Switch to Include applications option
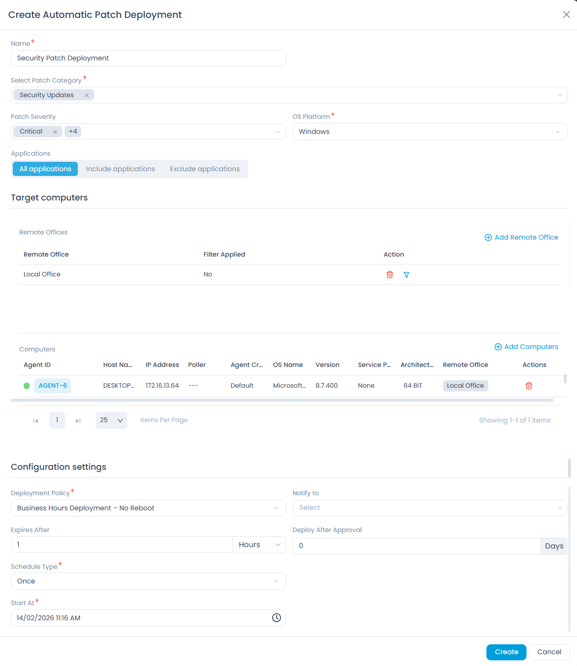577x666 pixels. click(x=120, y=169)
